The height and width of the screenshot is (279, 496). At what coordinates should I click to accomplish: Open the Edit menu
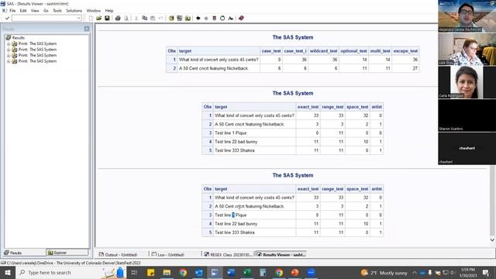point(23,11)
